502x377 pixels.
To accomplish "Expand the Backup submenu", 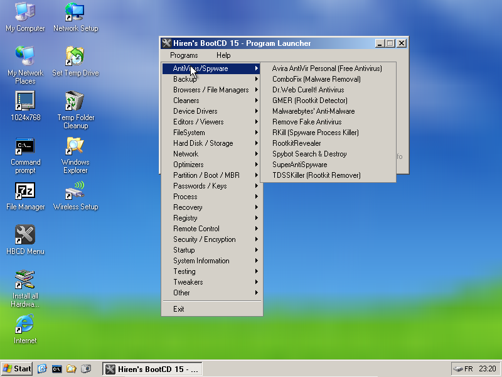I will (211, 79).
